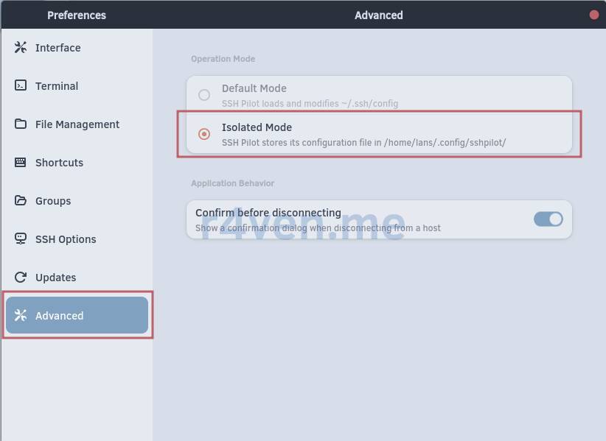606x441 pixels.
Task: Click the Advanced title in the header bar
Action: [x=378, y=15]
